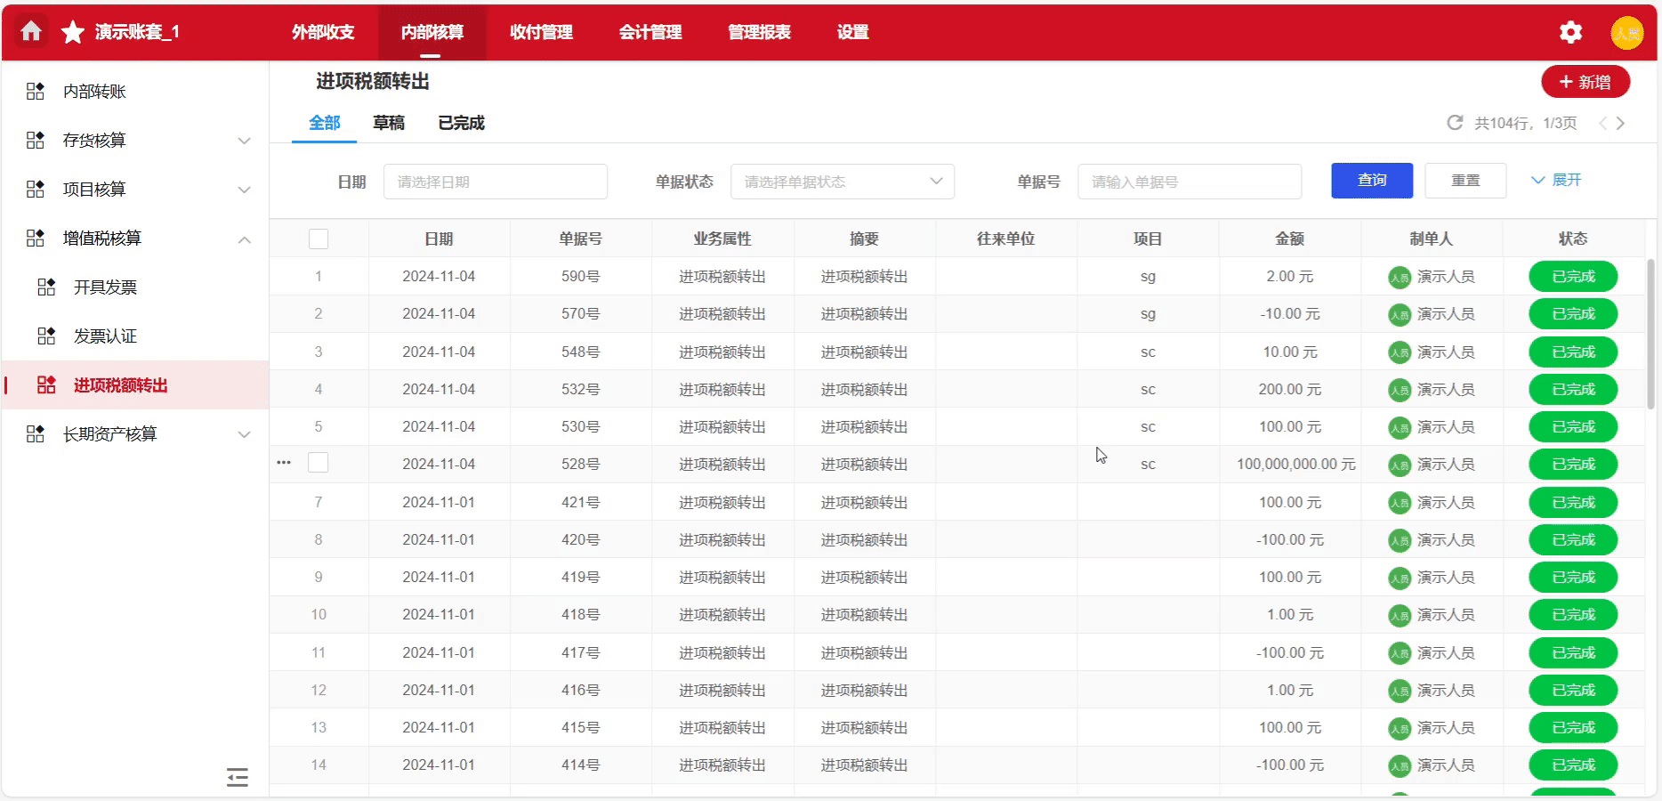Click the star favorite icon
The height and width of the screenshot is (801, 1662).
click(72, 33)
